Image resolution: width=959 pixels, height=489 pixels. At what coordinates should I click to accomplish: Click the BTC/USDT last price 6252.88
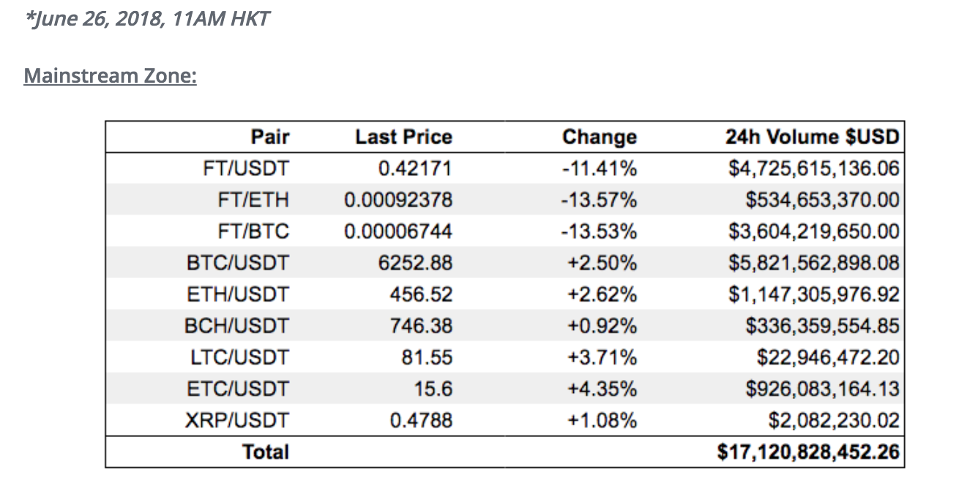[422, 263]
